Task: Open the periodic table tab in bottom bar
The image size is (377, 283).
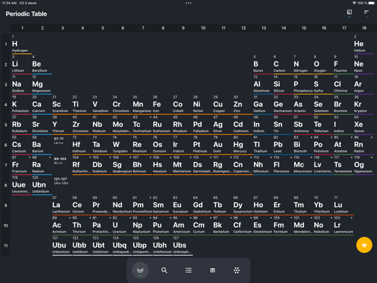Action: (140, 270)
